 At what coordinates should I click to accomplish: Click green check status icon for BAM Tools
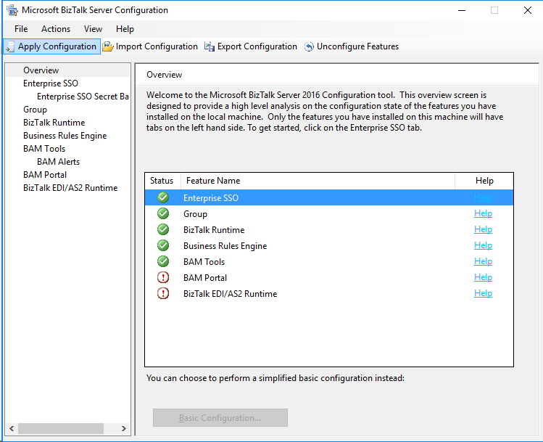tap(163, 261)
